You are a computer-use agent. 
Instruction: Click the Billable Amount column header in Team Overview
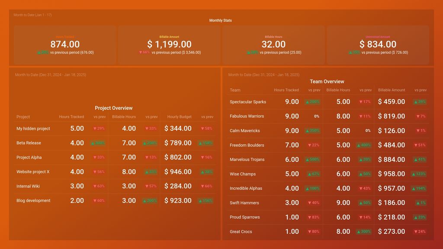coord(392,90)
